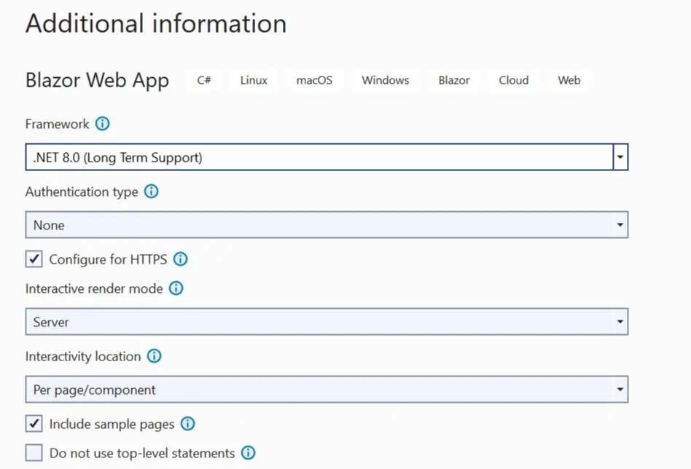
Task: Toggle the Include sample pages checkbox
Action: (x=34, y=424)
